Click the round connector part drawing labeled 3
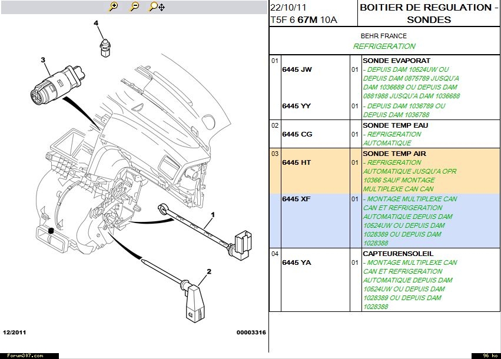The width and height of the screenshot is (501, 359). coord(54,86)
